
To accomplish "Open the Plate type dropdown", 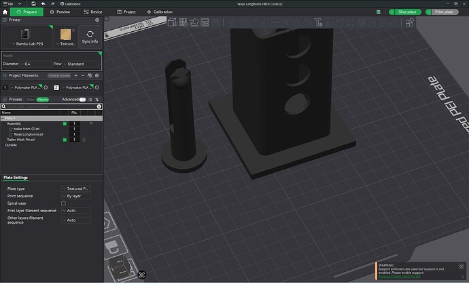I will pos(76,189).
